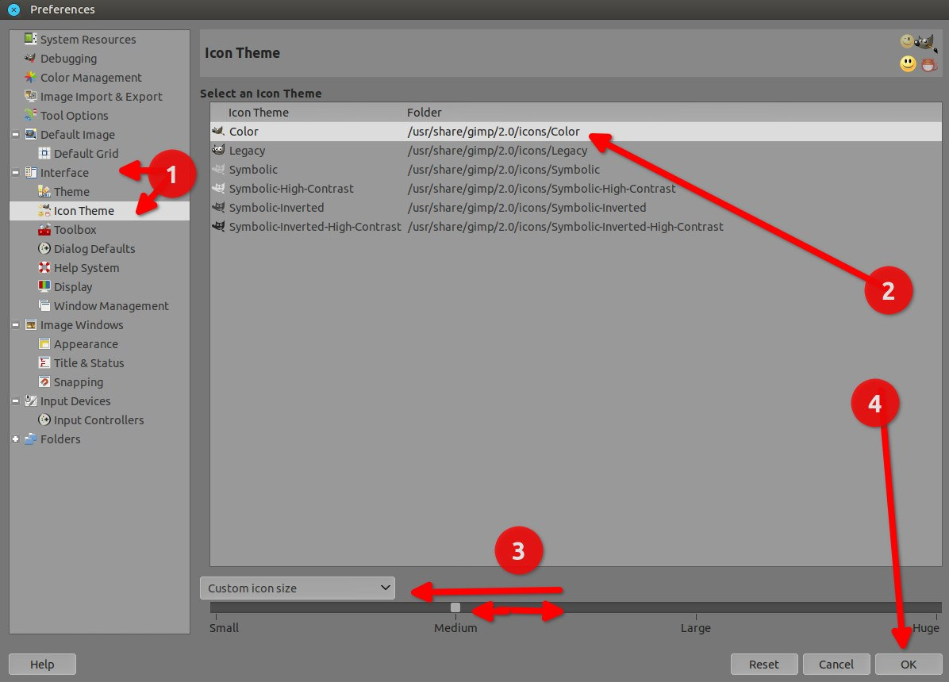This screenshot has width=949, height=682.
Task: Click the Cancel button
Action: click(x=836, y=664)
